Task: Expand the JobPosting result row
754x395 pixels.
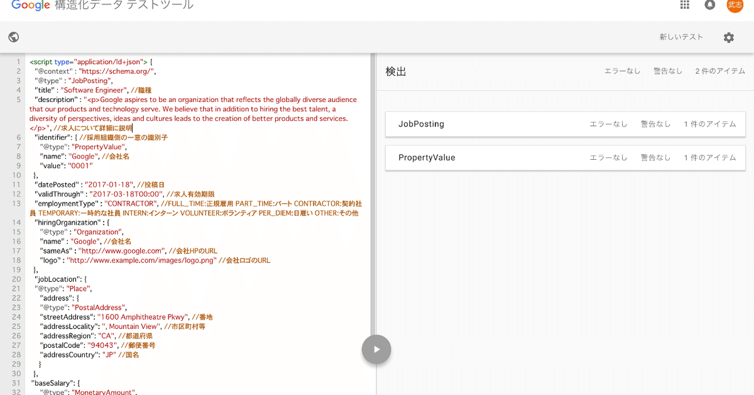Action: 565,124
